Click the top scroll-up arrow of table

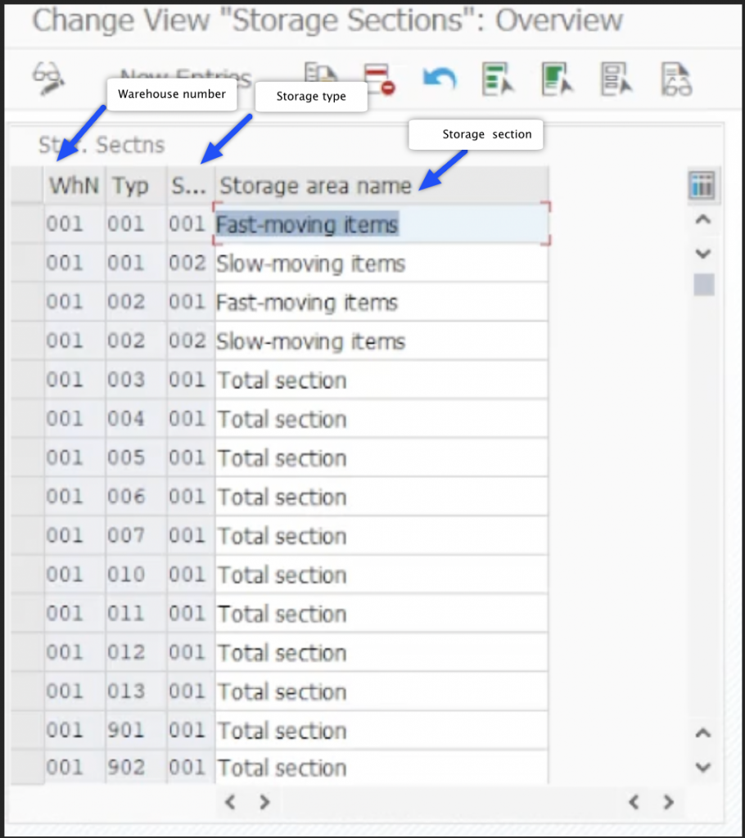[702, 220]
